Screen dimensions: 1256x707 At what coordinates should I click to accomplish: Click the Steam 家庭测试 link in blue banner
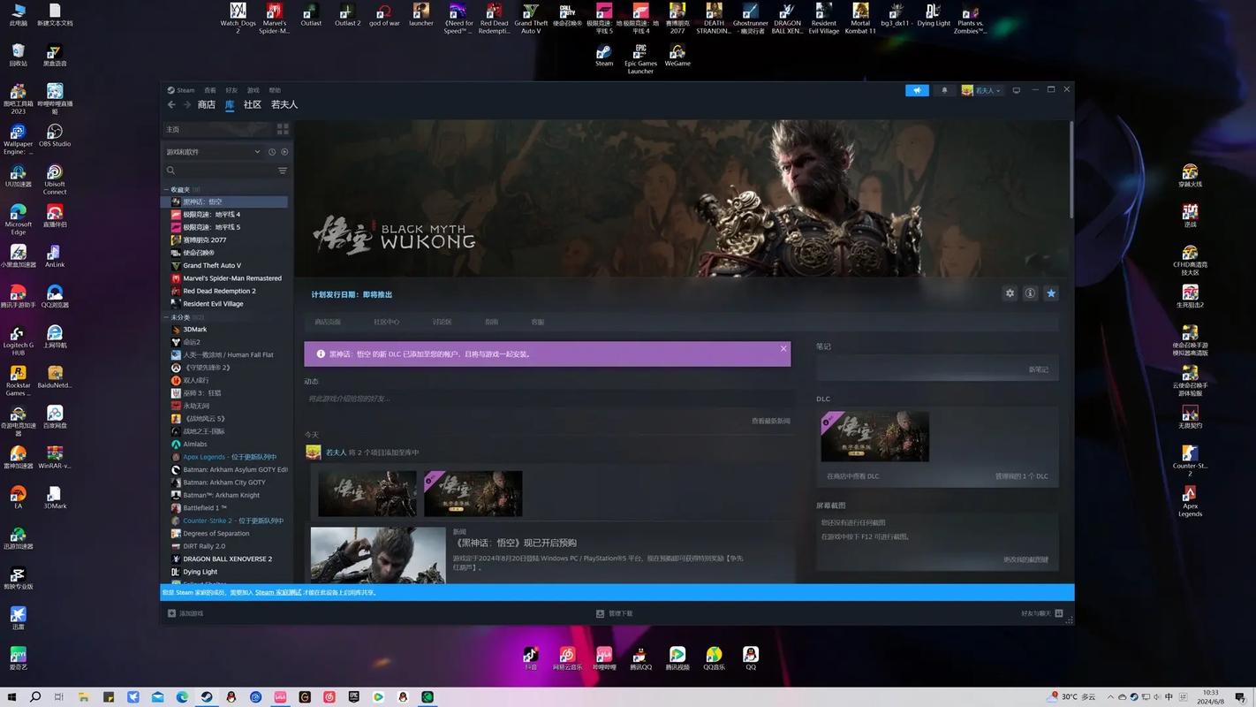click(278, 592)
